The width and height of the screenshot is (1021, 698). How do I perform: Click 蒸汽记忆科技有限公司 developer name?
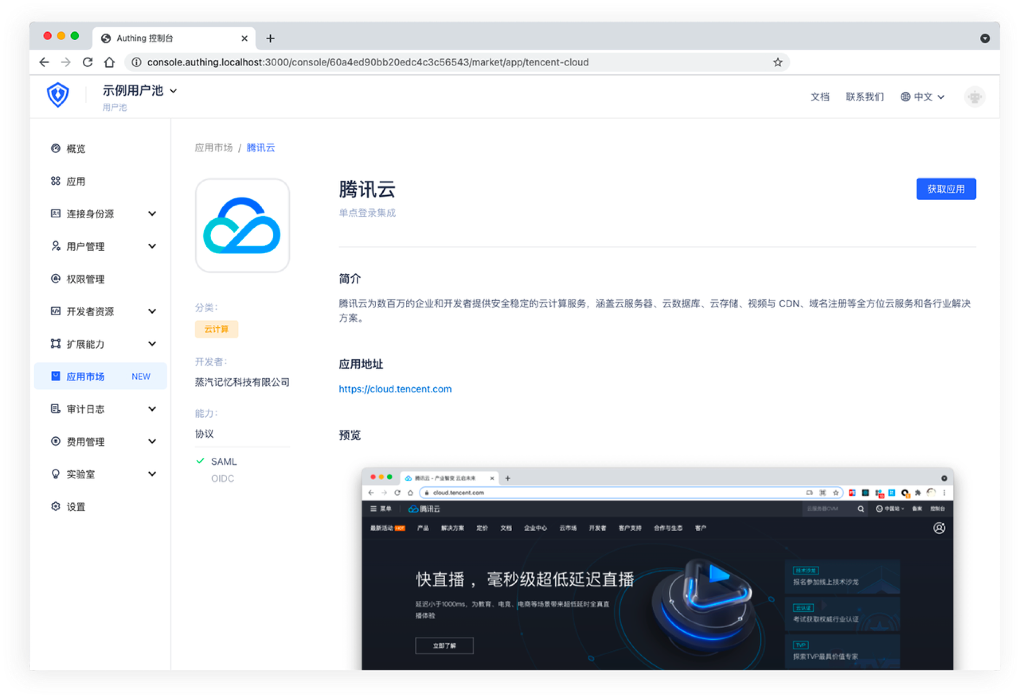(x=242, y=382)
